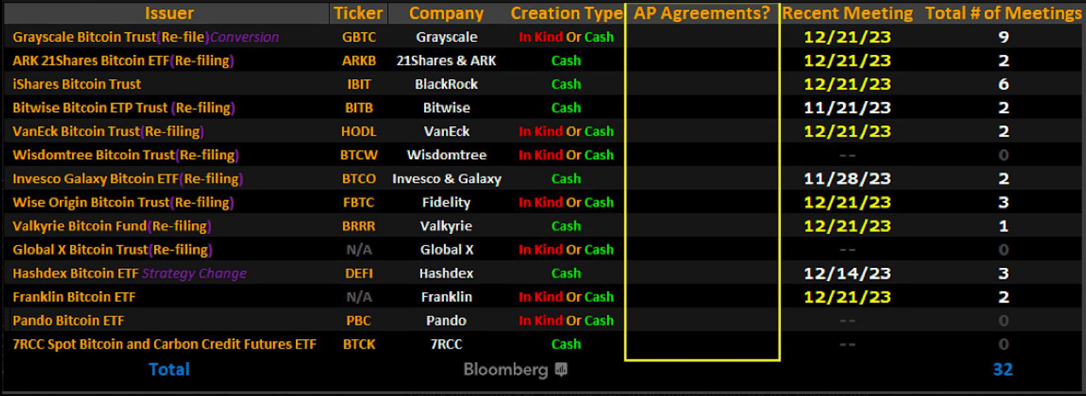This screenshot has height=396, width=1086.
Task: Select the Ticker column header
Action: click(x=358, y=14)
